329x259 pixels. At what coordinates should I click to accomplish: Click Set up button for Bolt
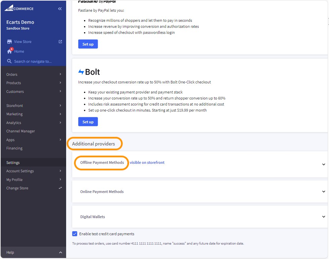pos(88,122)
